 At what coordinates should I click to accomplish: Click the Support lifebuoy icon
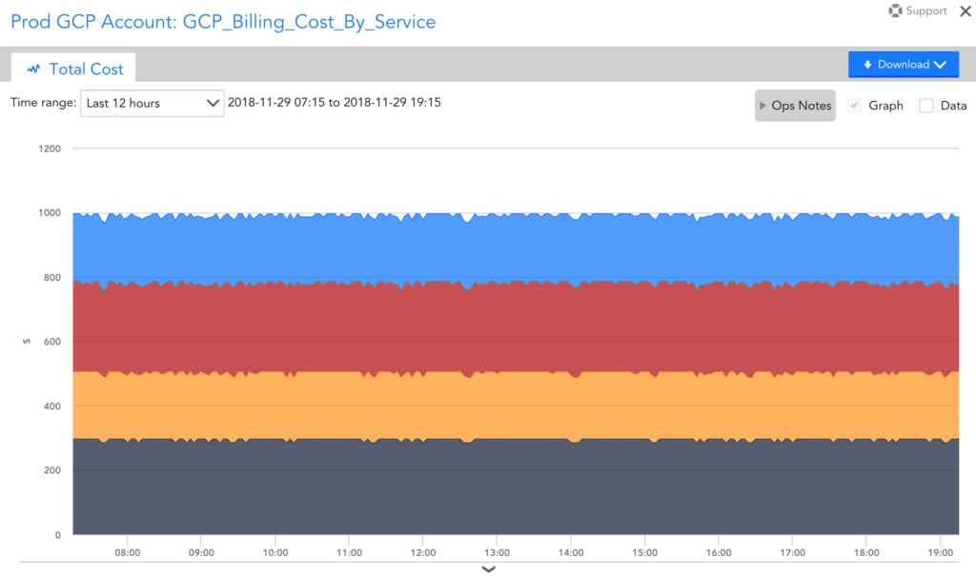click(x=895, y=11)
